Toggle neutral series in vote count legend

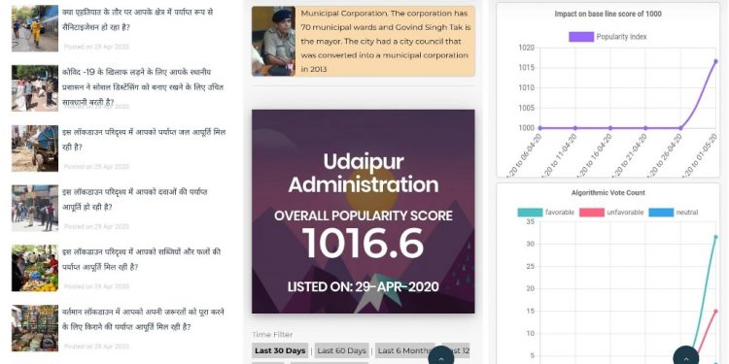tap(661, 213)
